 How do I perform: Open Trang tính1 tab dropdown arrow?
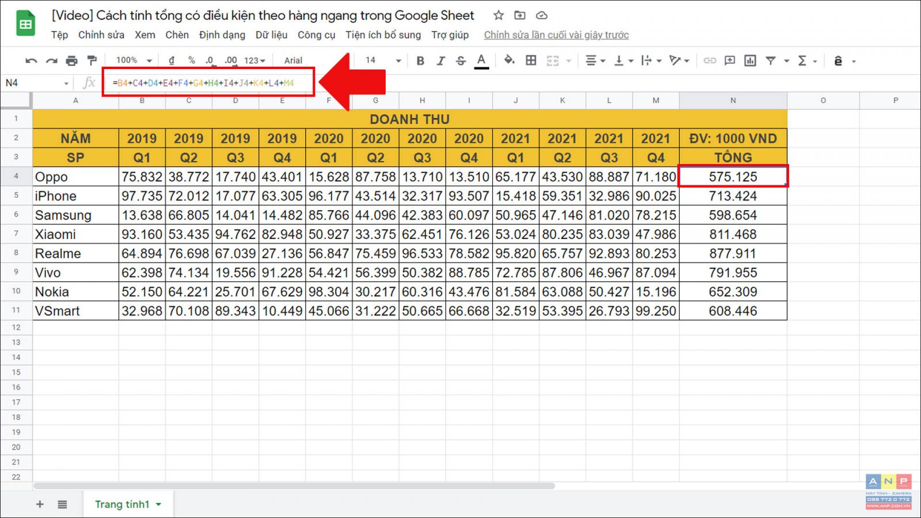click(x=159, y=505)
